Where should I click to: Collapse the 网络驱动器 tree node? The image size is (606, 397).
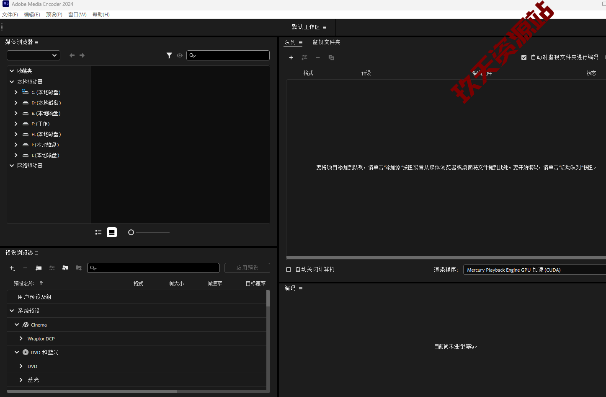12,166
